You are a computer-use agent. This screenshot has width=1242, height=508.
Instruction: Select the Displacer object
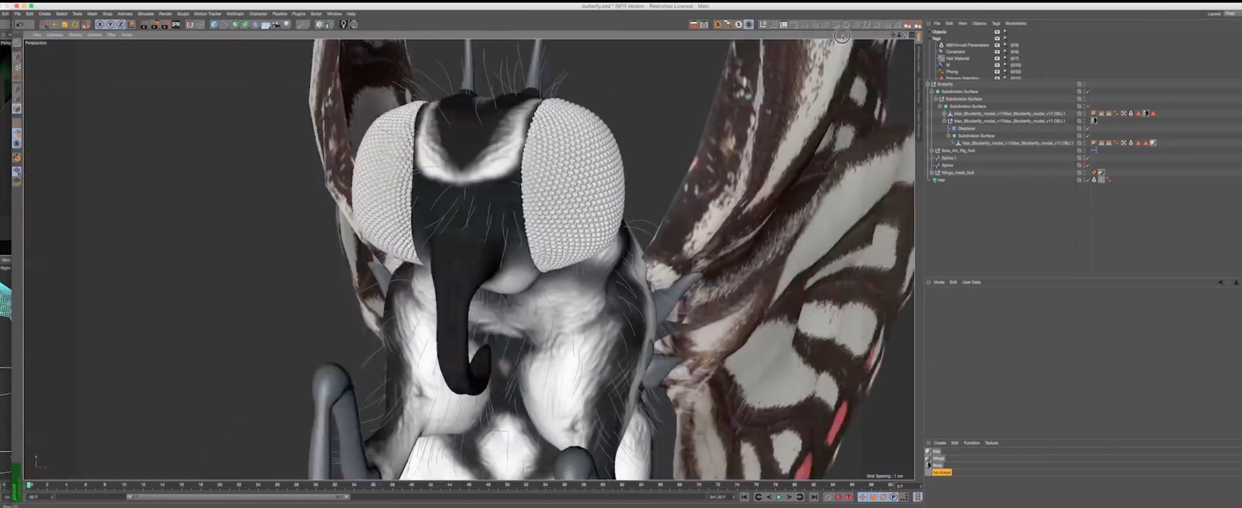pos(967,128)
